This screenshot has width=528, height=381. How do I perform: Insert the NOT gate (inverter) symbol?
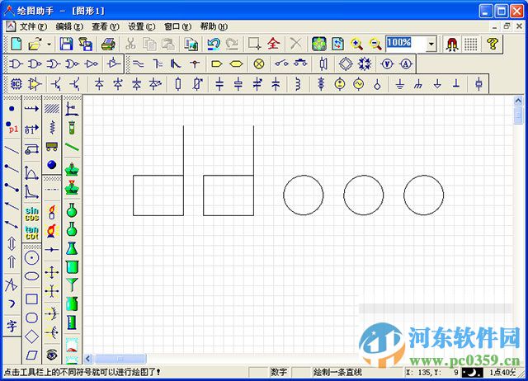(92, 63)
